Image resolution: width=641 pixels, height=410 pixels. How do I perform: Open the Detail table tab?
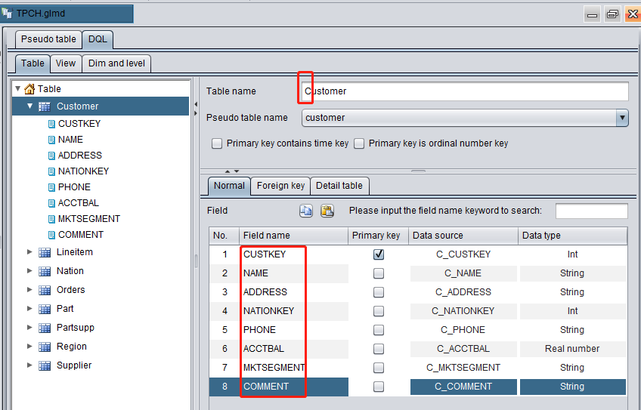339,186
